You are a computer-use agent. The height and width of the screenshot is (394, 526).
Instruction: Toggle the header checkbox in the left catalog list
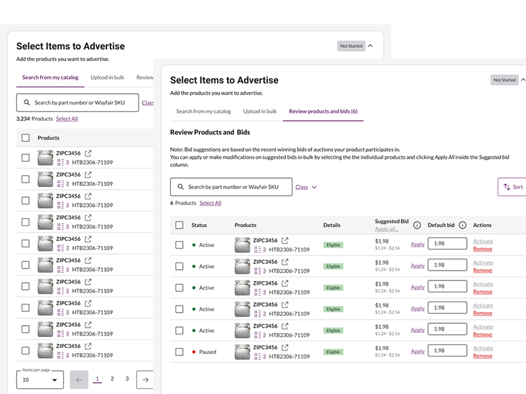tap(26, 138)
